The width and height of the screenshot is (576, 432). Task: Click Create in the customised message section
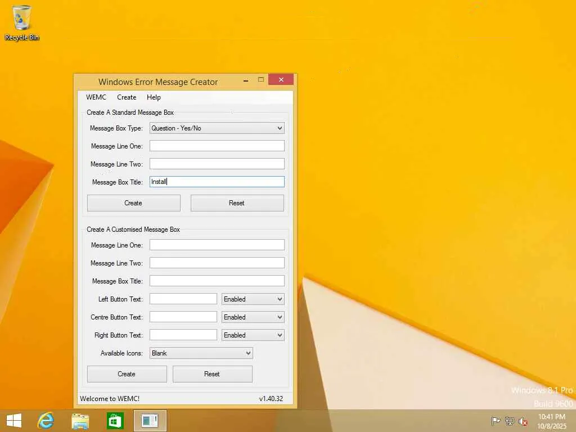[127, 374]
